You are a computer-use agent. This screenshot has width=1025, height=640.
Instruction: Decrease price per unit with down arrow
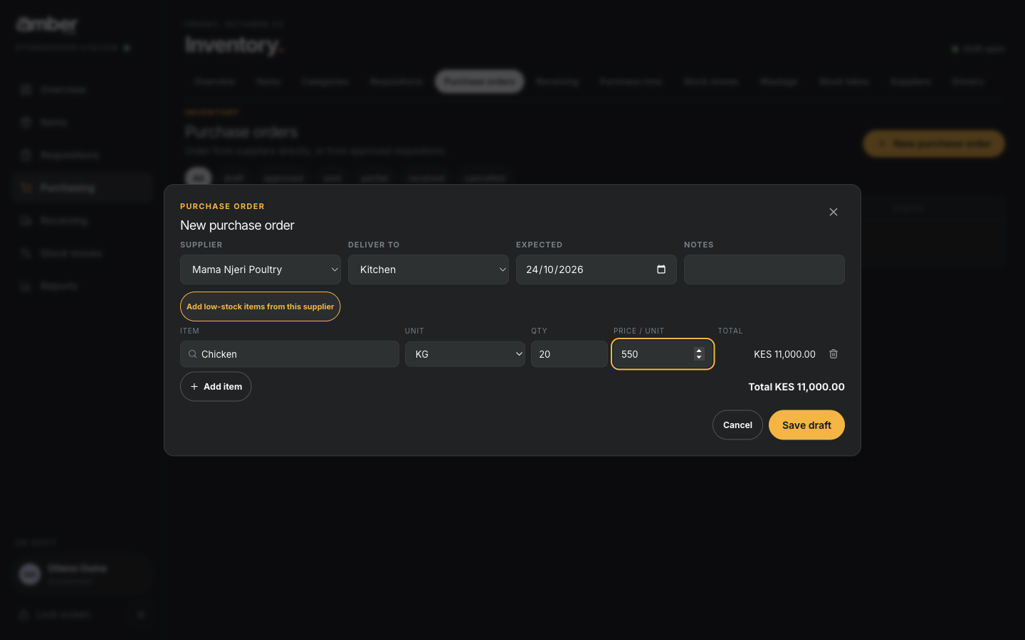(x=699, y=358)
